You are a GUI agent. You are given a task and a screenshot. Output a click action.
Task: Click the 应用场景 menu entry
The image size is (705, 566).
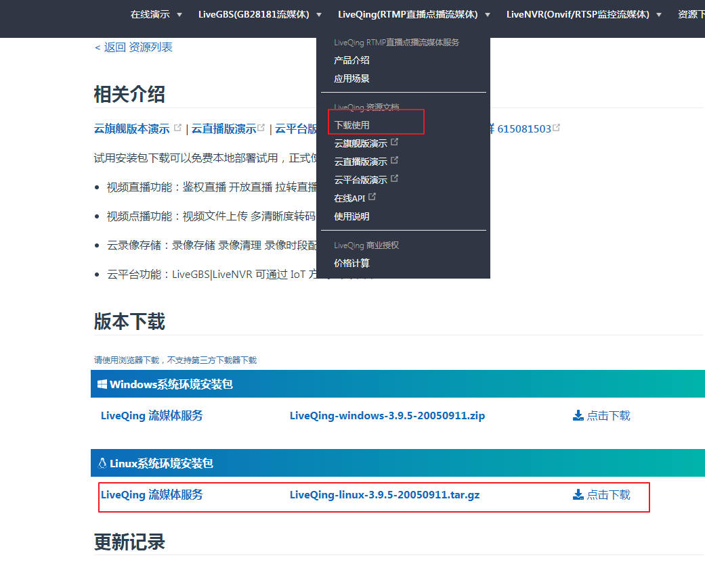(351, 78)
